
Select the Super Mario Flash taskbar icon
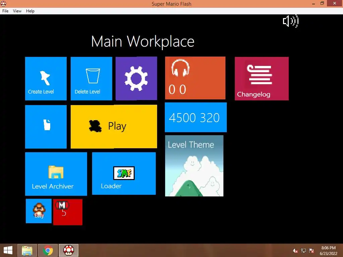(69, 250)
